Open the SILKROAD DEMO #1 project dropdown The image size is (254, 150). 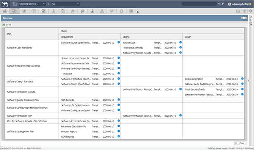(x=32, y=4)
